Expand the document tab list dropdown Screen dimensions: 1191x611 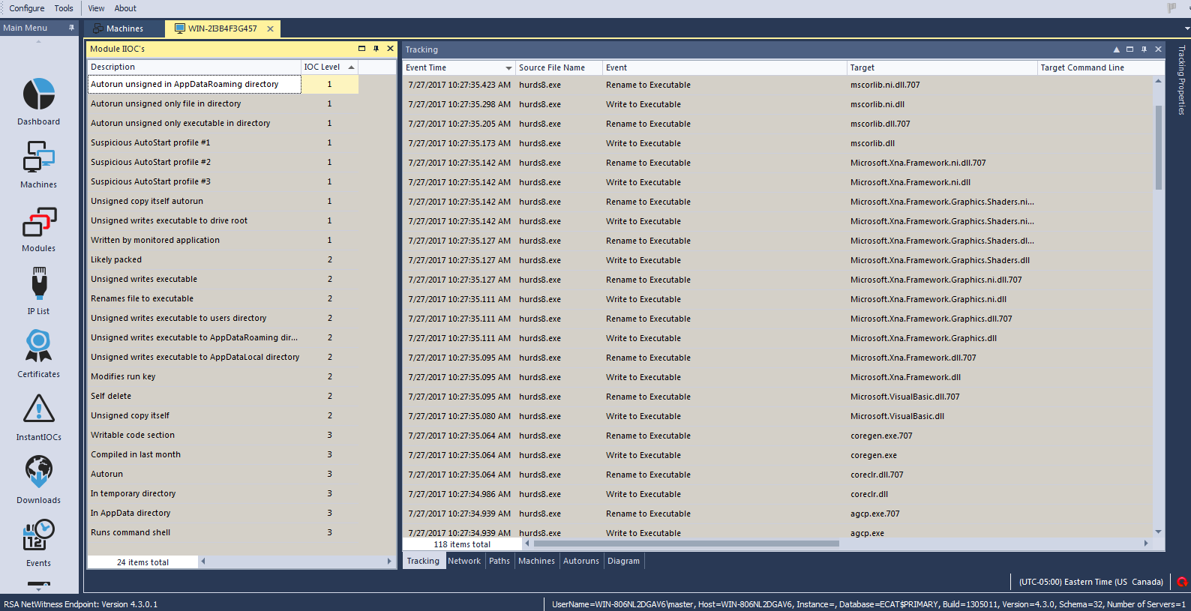pos(1186,28)
